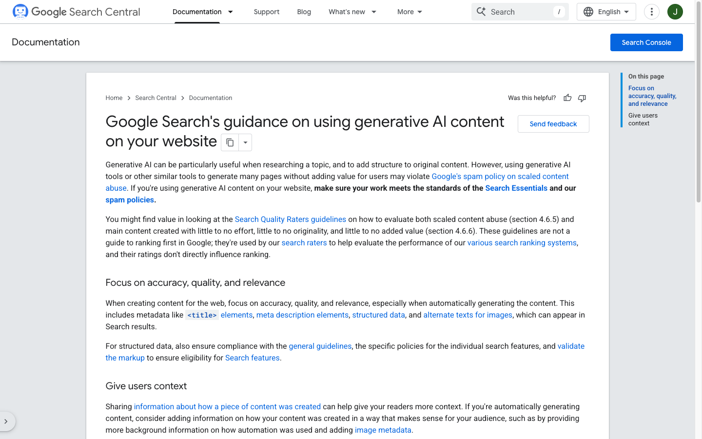The height and width of the screenshot is (439, 702).
Task: Click the Documentation page header title
Action: tap(46, 42)
